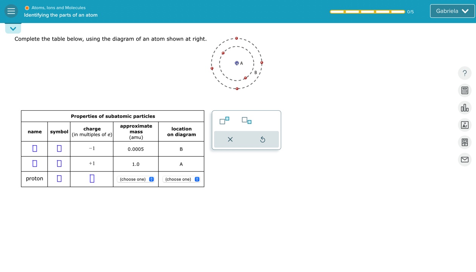This screenshot has width=476, height=272.
Task: Open the periodic table reference
Action: [x=465, y=125]
